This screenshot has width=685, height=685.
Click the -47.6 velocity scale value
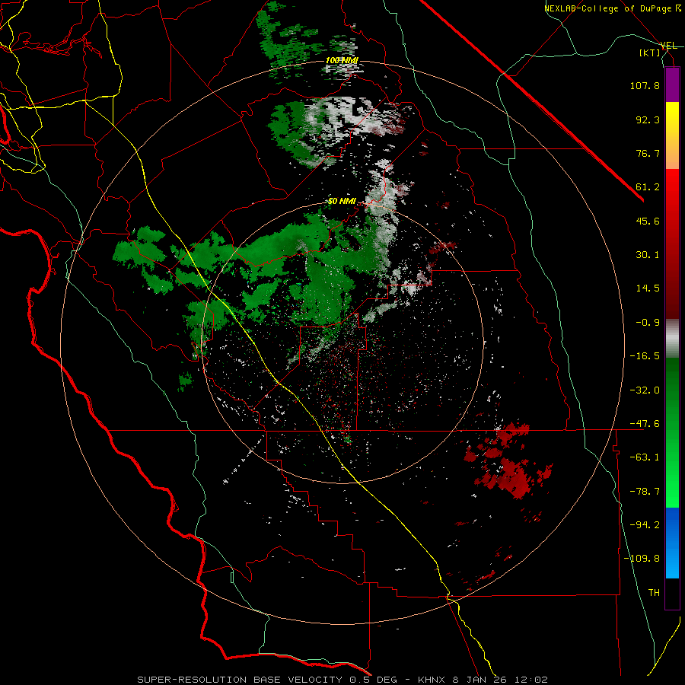coord(645,424)
